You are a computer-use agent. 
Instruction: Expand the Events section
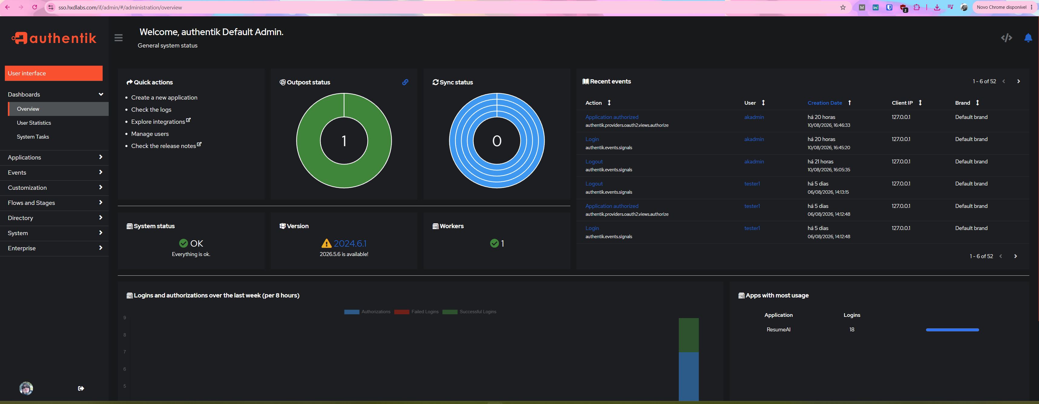pyautogui.click(x=54, y=172)
